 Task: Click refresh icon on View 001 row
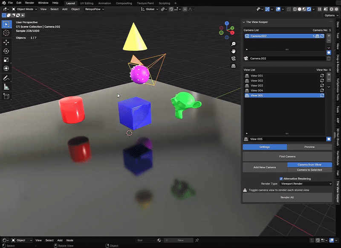tap(322, 76)
